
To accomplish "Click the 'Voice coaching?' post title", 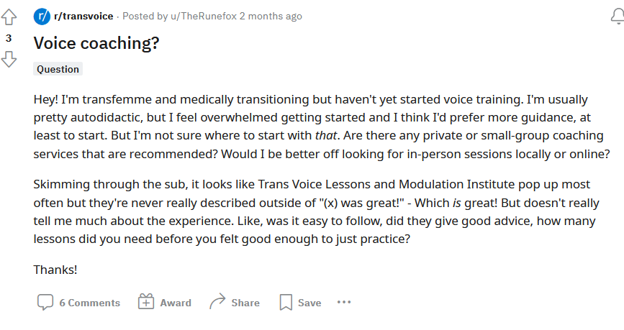I will click(96, 43).
